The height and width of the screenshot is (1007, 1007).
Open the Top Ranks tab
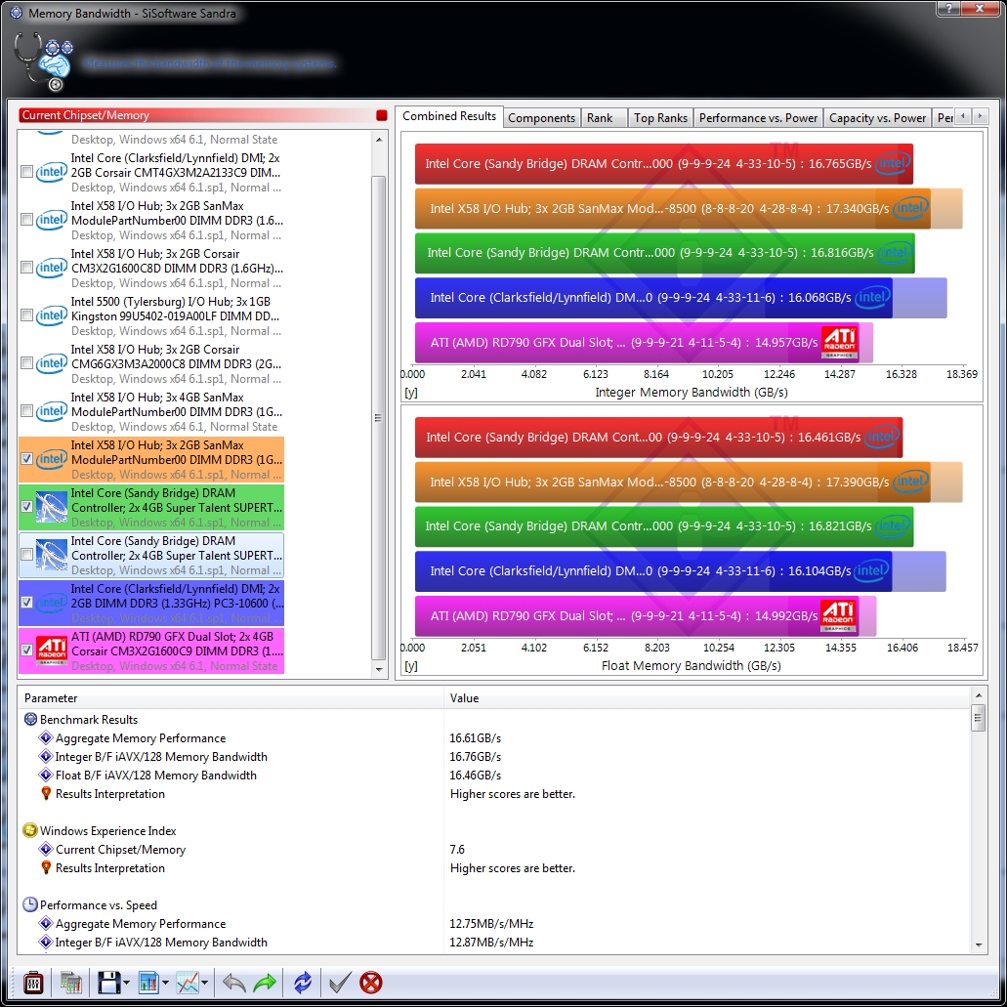660,117
